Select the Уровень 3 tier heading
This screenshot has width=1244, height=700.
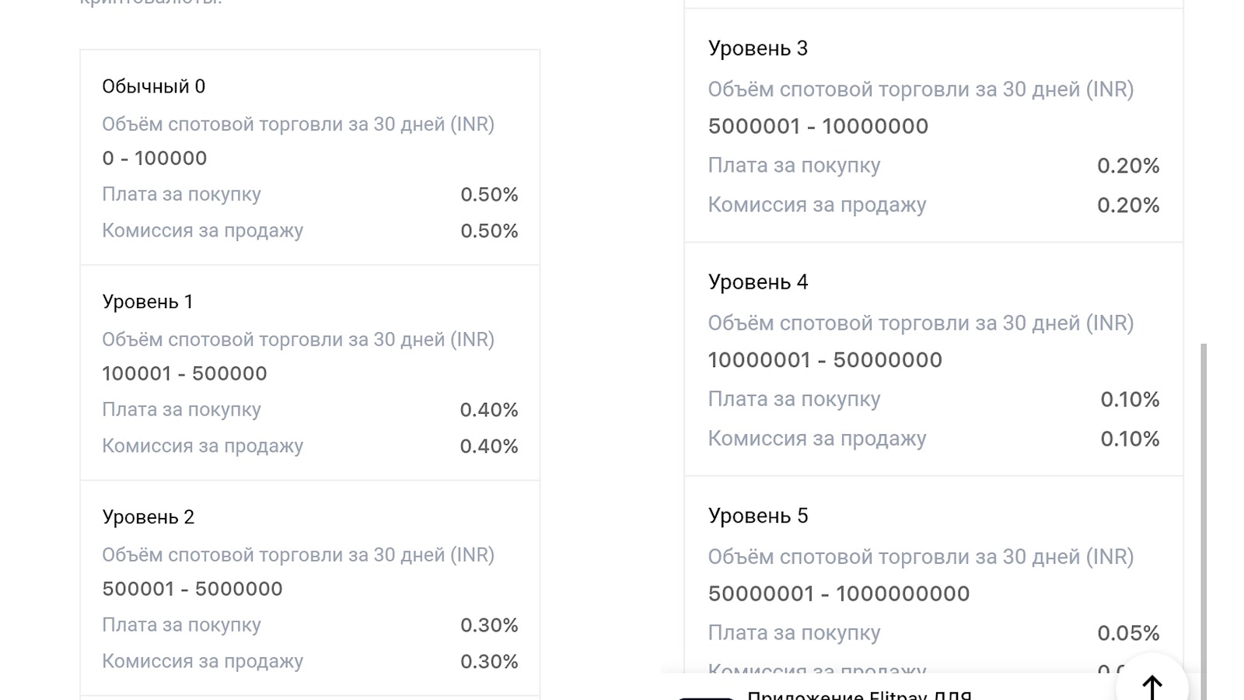(758, 48)
